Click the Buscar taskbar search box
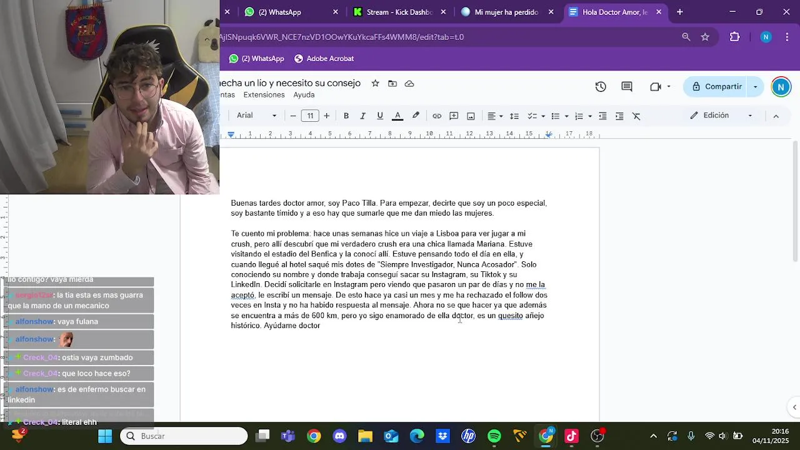 [x=184, y=436]
